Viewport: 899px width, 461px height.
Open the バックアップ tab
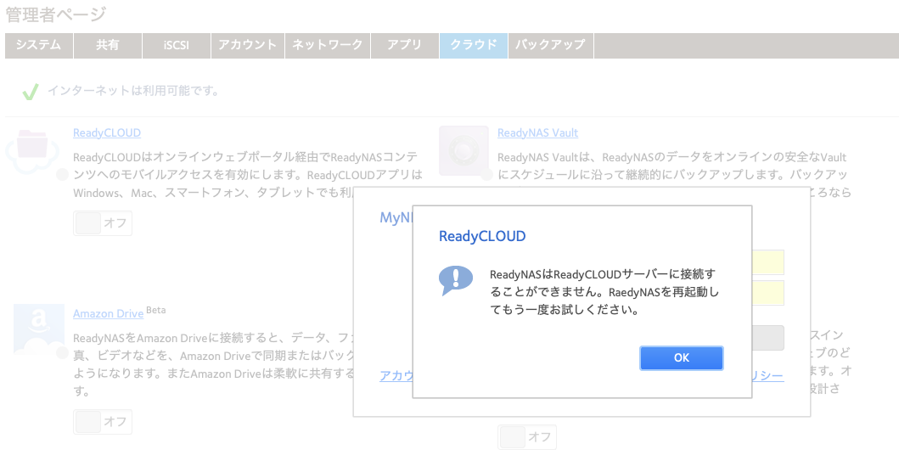[550, 45]
